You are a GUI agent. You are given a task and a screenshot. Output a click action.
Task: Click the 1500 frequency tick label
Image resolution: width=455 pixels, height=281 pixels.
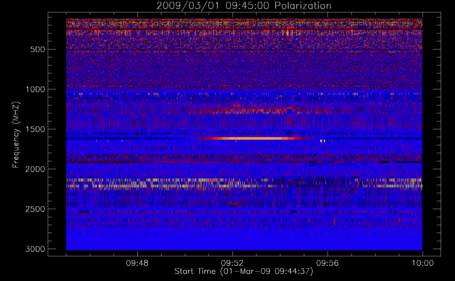(x=35, y=129)
